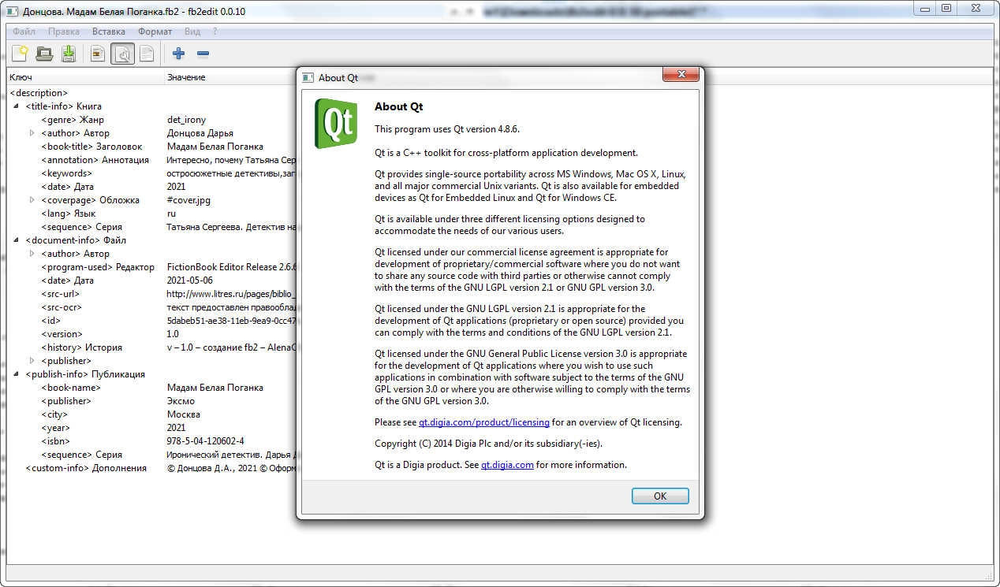
Task: Close the About Qt dialog with the red X
Action: pos(680,75)
